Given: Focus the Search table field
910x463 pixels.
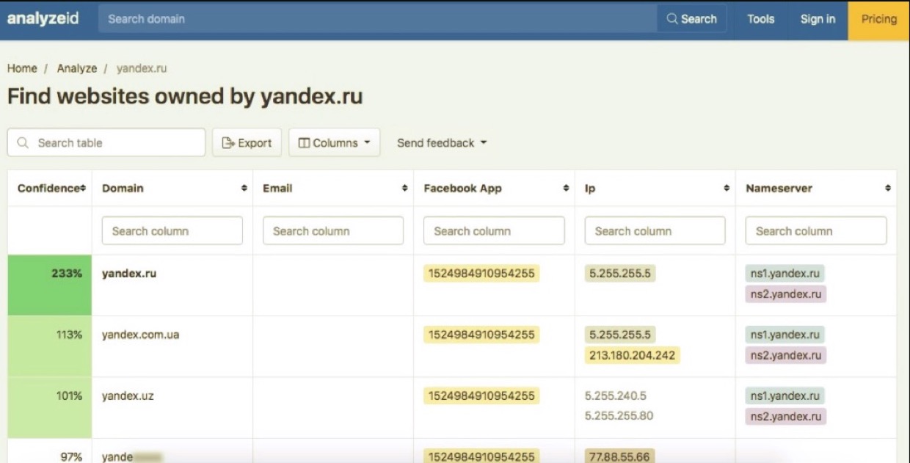Looking at the screenshot, I should (x=106, y=142).
